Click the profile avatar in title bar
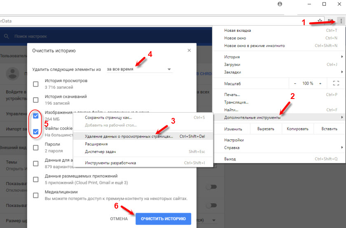Image resolution: width=346 pixels, height=228 pixels. click(281, 4)
